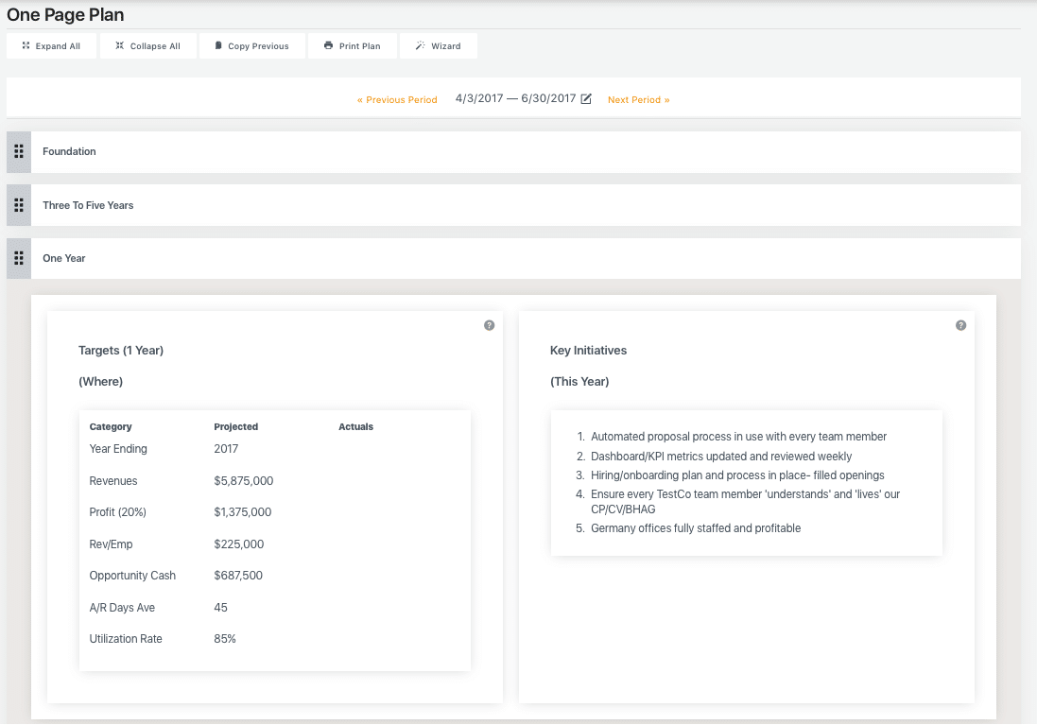The image size is (1037, 725).
Task: Edit the period date range icon
Action: 586,99
